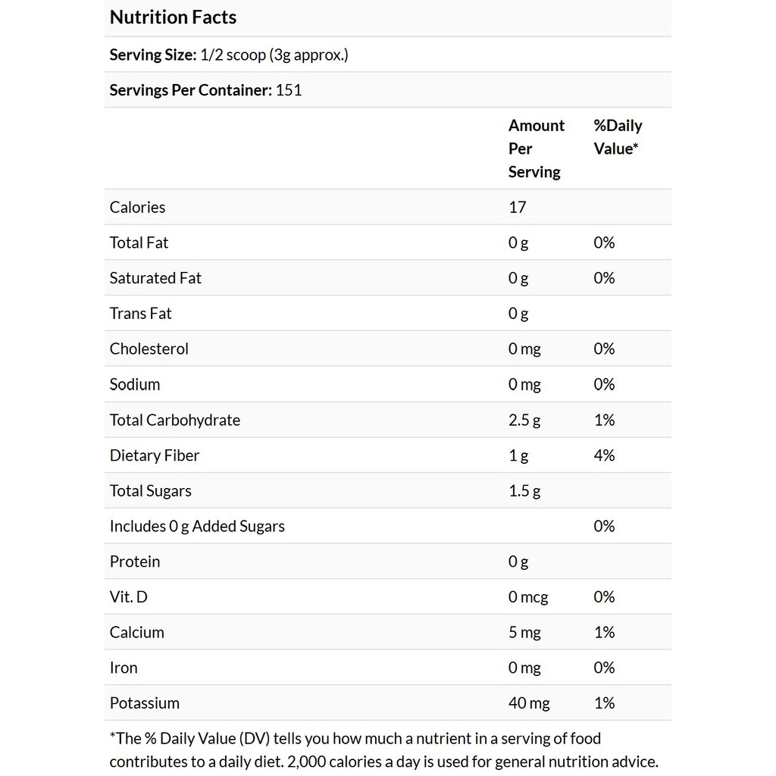
Task: Click the 40 mg Potassium amount
Action: tap(529, 703)
